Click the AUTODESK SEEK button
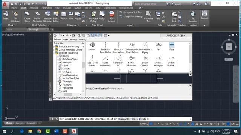Image resolution: width=241 pixels, height=135 pixels. [x=176, y=36]
